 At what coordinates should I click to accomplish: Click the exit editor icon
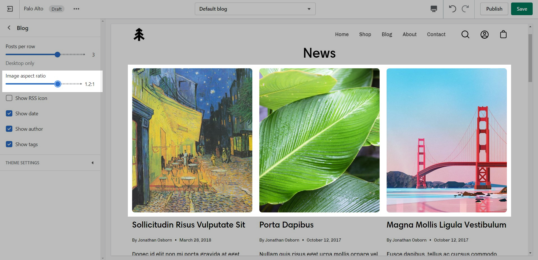pos(10,9)
